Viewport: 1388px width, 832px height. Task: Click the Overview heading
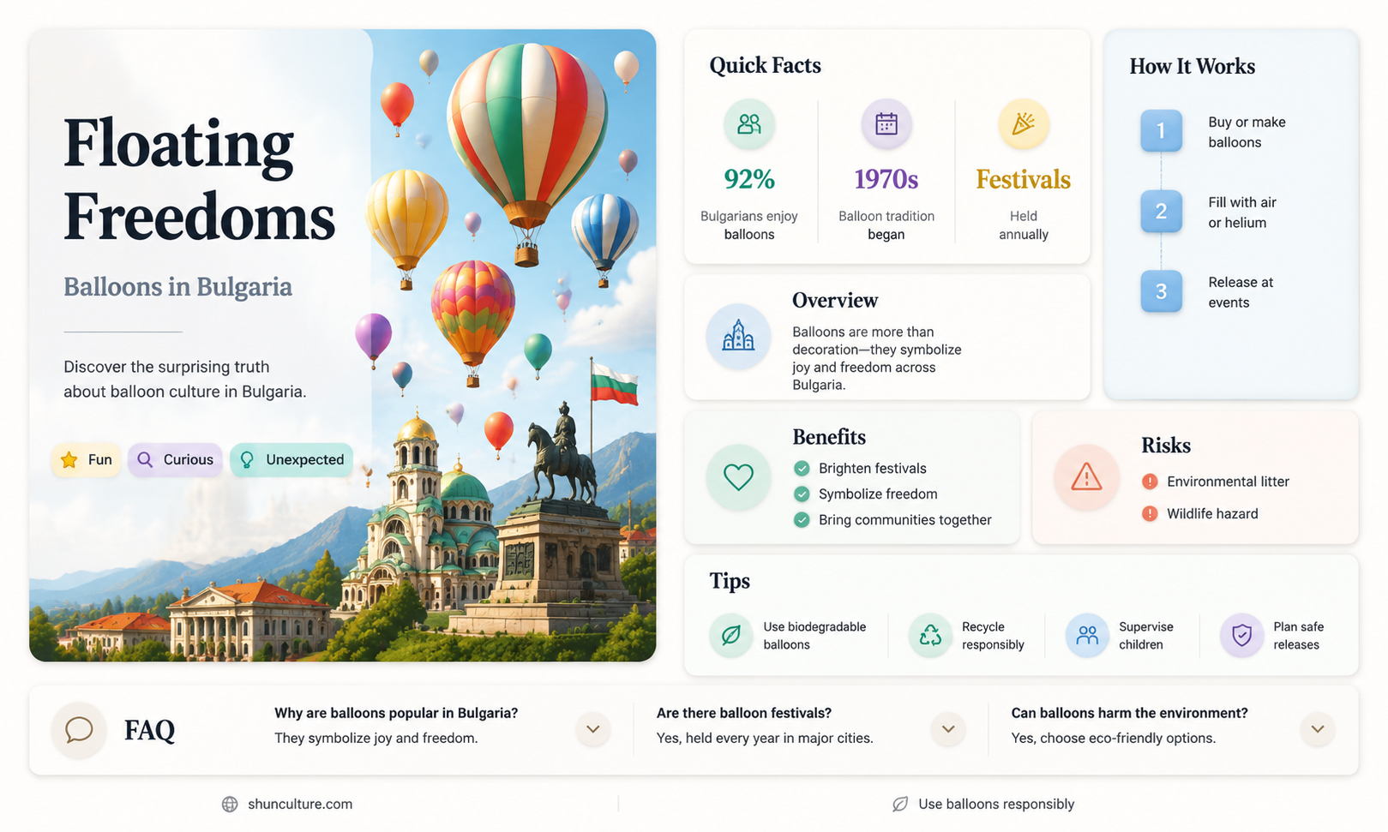point(835,301)
